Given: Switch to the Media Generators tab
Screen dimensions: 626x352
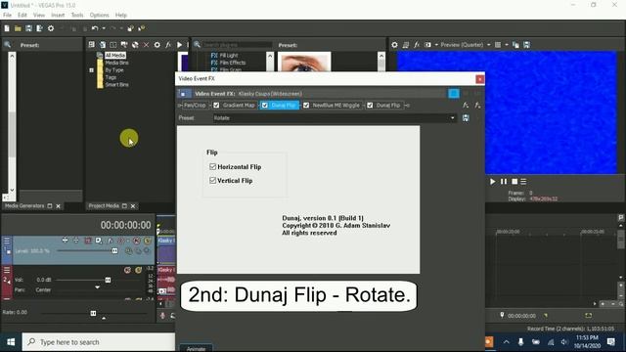Looking at the screenshot, I should (24, 206).
